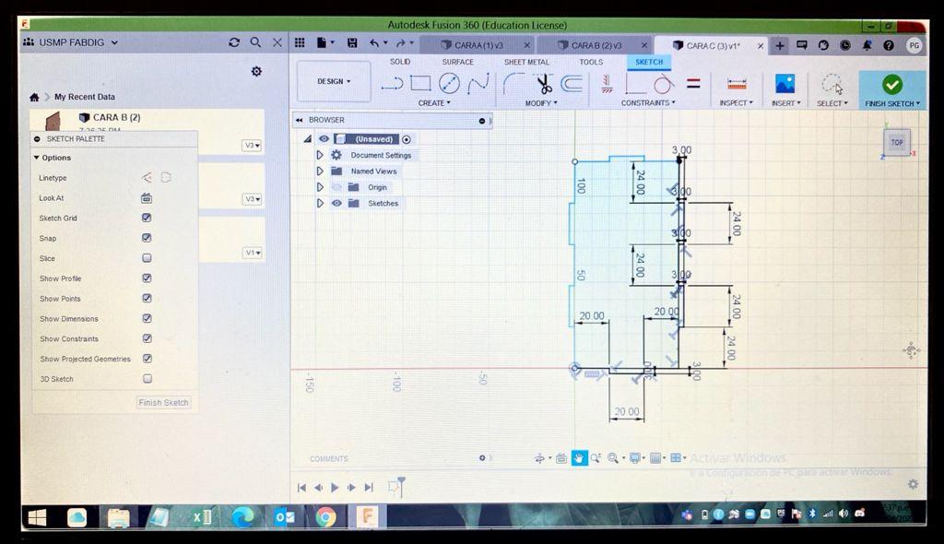Open Chrome from the Windows taskbar

[x=325, y=517]
